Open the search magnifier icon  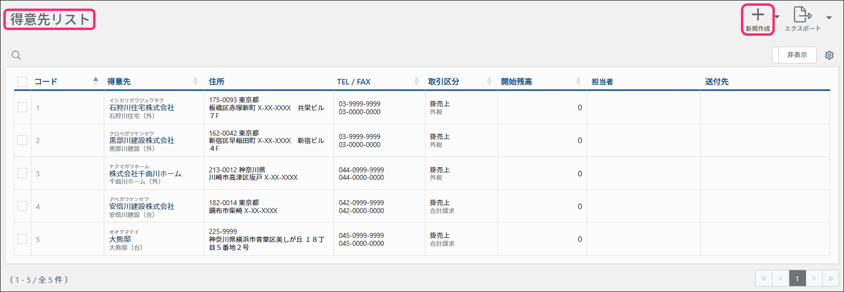(x=16, y=55)
